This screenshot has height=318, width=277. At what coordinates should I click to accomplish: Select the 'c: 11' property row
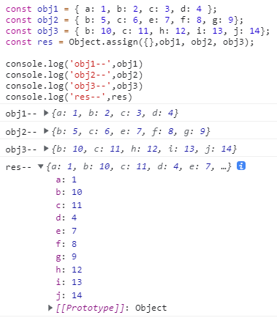(69, 205)
